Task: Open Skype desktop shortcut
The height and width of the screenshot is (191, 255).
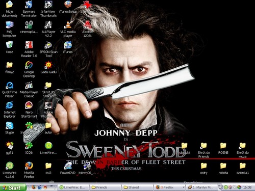Action: point(9,128)
